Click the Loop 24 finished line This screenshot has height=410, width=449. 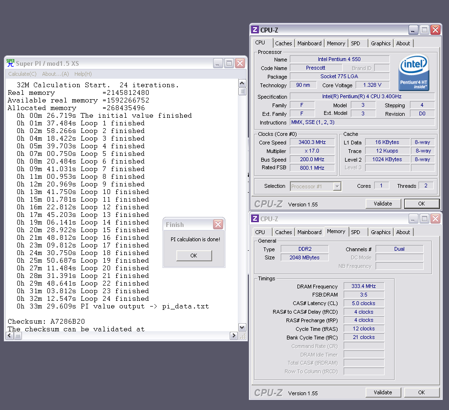pos(83,298)
